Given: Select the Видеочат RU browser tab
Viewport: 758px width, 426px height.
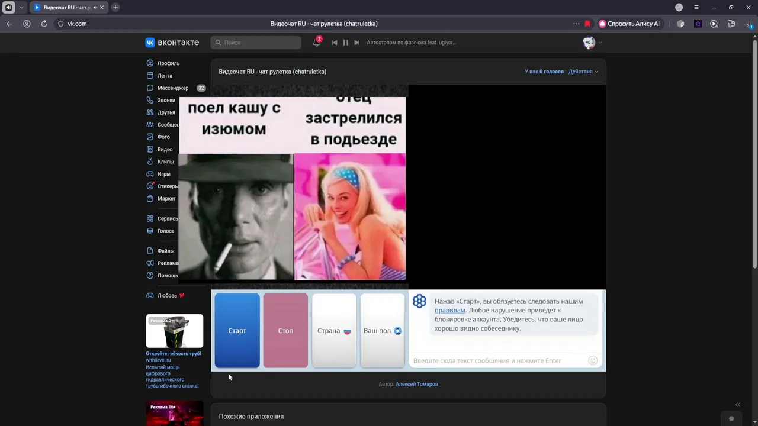Looking at the screenshot, I should [x=68, y=7].
